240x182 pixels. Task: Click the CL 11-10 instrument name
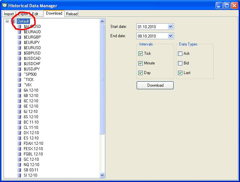click(31, 128)
